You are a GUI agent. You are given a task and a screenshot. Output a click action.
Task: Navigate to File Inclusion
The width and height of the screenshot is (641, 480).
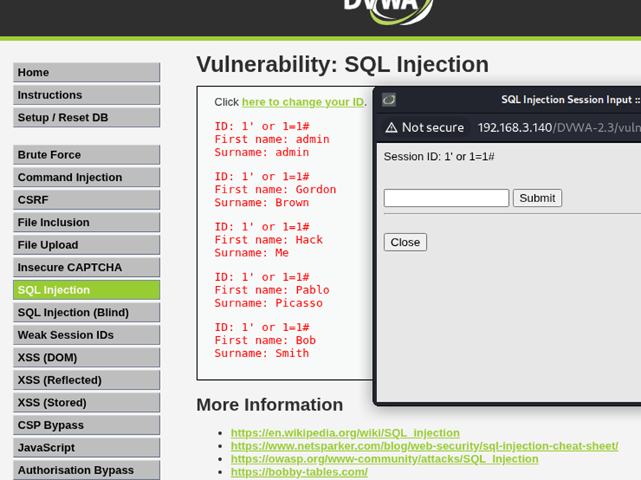[x=87, y=222]
